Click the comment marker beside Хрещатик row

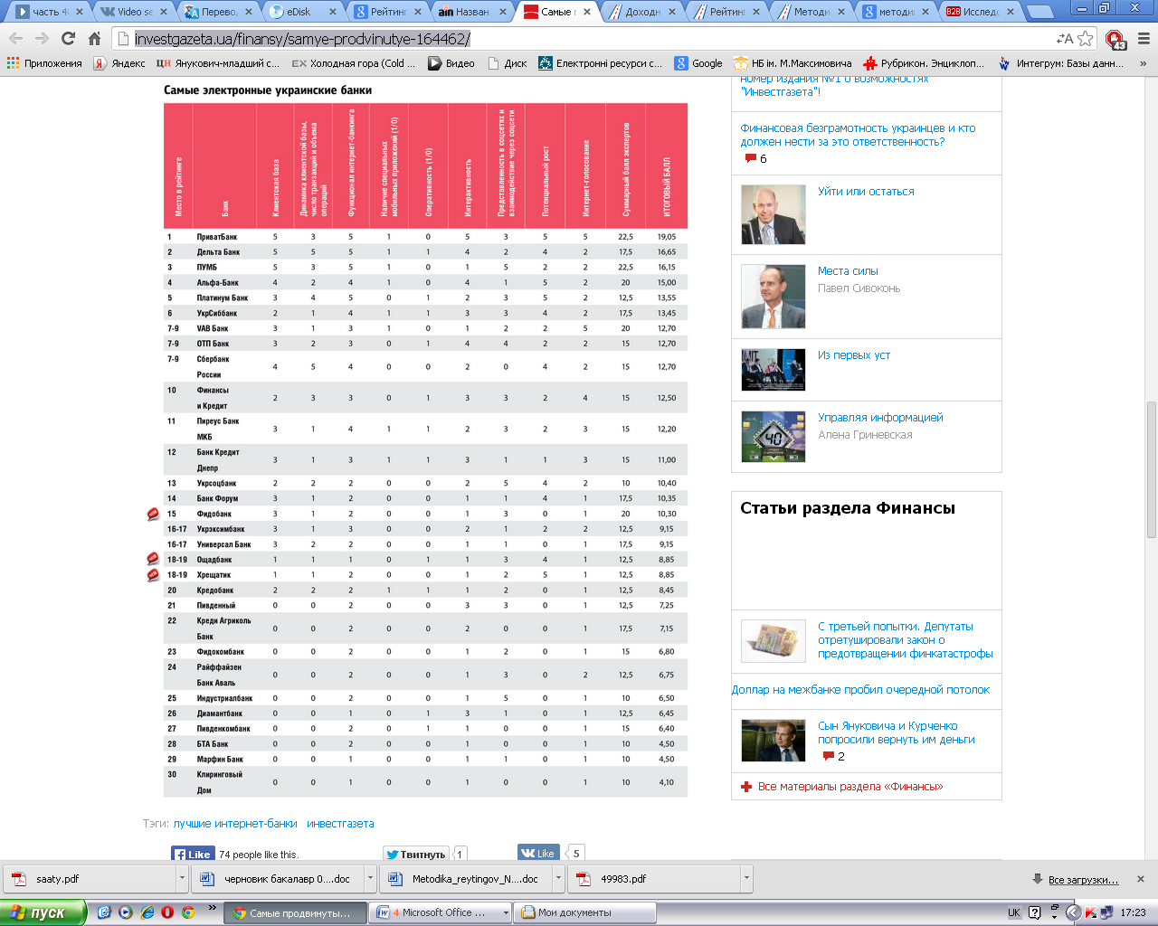[x=153, y=574]
